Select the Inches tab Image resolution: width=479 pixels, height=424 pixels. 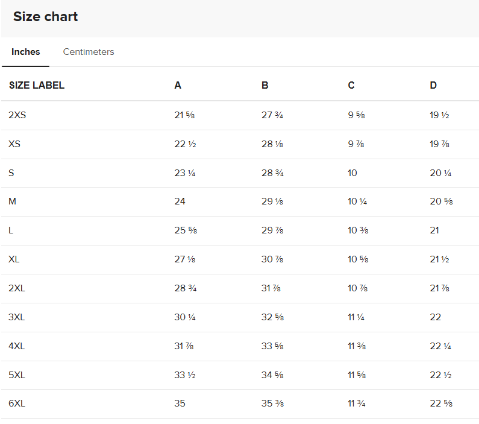[x=26, y=52]
